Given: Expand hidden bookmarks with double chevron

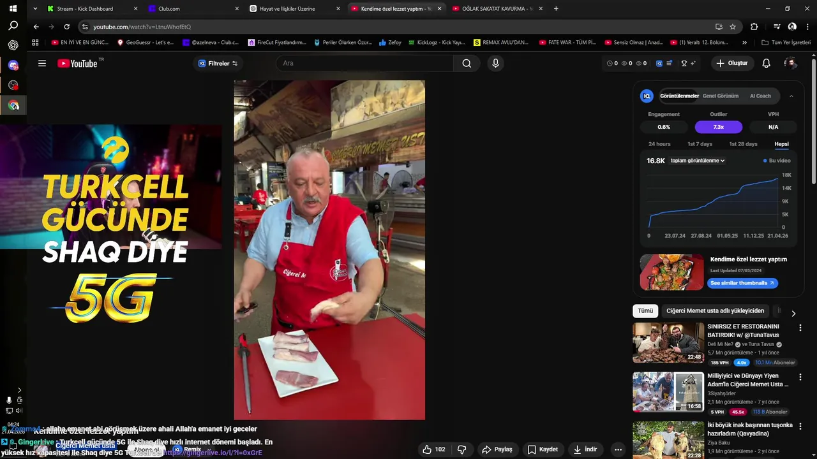Looking at the screenshot, I should tap(744, 43).
